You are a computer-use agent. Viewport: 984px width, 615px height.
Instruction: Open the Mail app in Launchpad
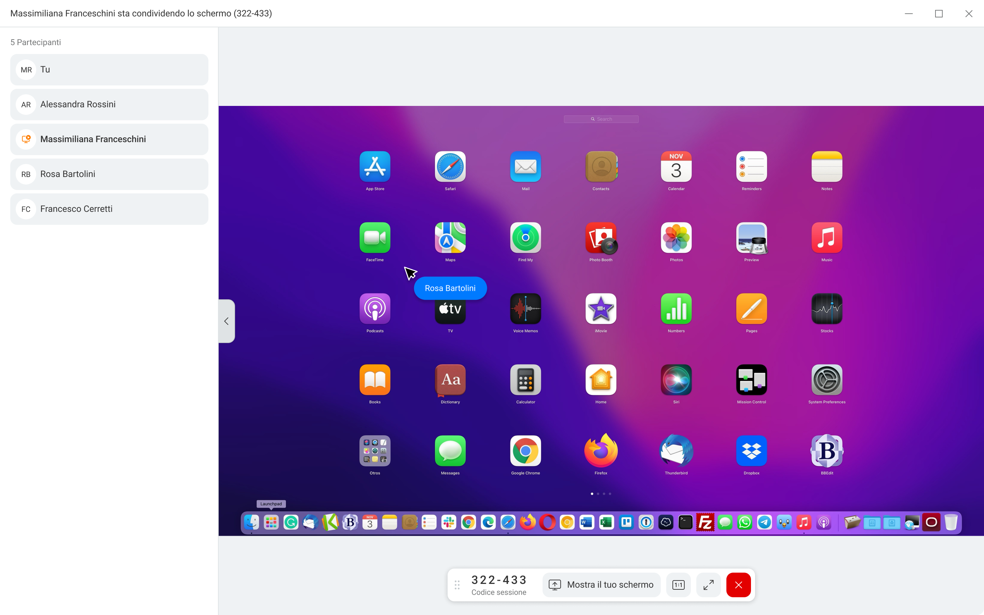point(525,167)
